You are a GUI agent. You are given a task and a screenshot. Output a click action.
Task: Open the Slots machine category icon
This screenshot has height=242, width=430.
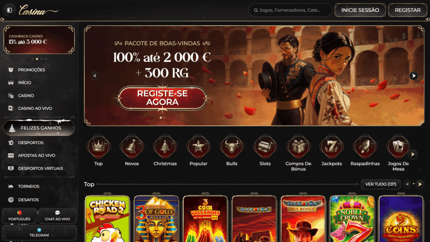pos(265,147)
